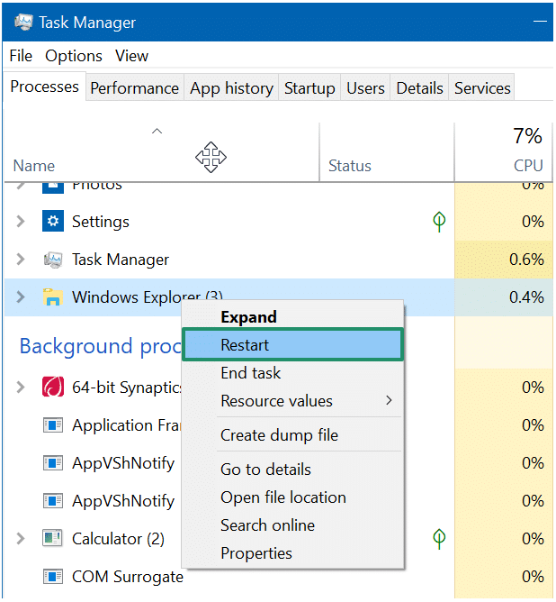Click the Settings gear app icon
The width and height of the screenshot is (556, 602).
coord(53,221)
